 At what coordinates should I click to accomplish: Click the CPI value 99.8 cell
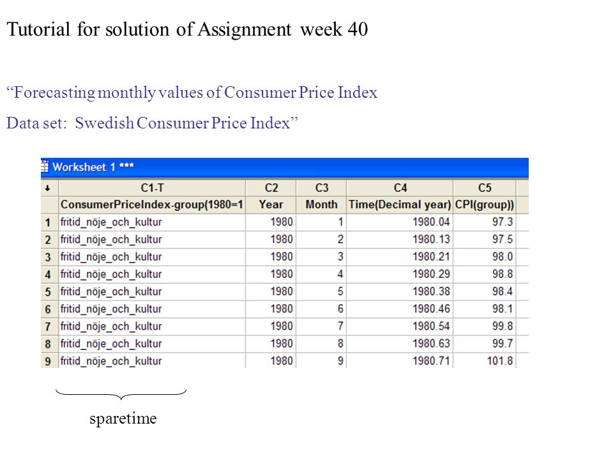(485, 326)
